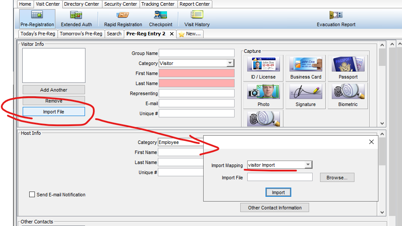402x226 pixels.
Task: Open the Pre-Registration toolbar icon
Action: (37, 18)
